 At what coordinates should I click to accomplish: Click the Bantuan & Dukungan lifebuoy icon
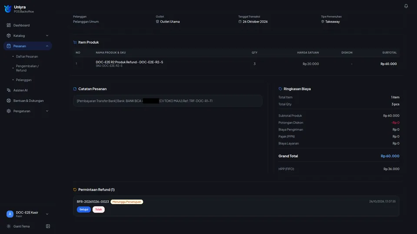tap(9, 101)
